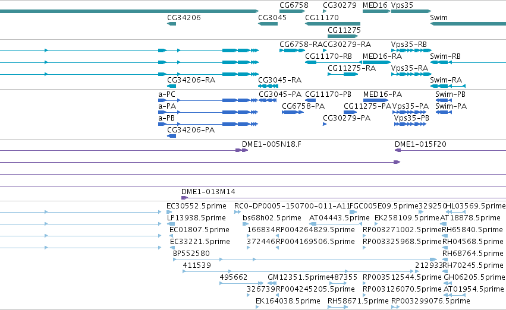Select the CG30279 gene label
The width and height of the screenshot is (506, 310).
coord(340,5)
